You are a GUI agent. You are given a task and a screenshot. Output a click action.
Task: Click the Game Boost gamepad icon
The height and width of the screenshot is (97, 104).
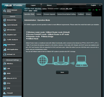[x=5, y=45]
